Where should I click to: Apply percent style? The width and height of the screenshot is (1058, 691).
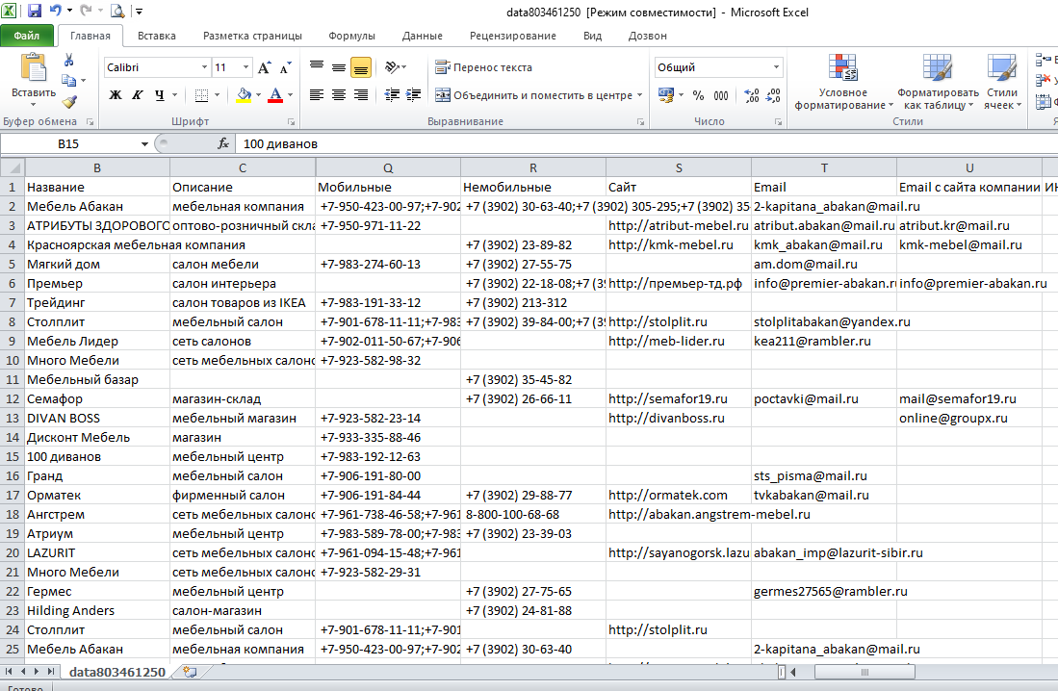point(698,95)
